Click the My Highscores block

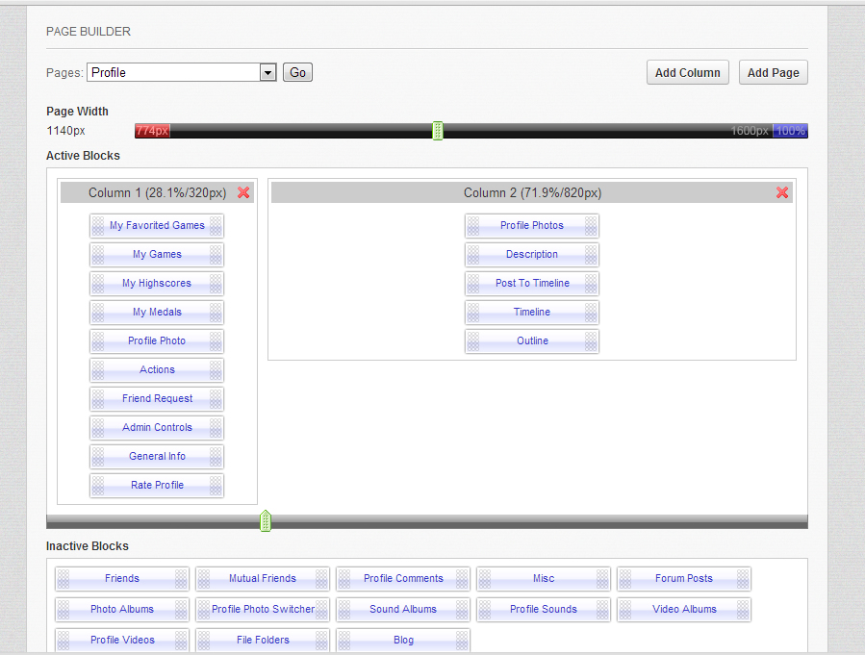(x=157, y=283)
